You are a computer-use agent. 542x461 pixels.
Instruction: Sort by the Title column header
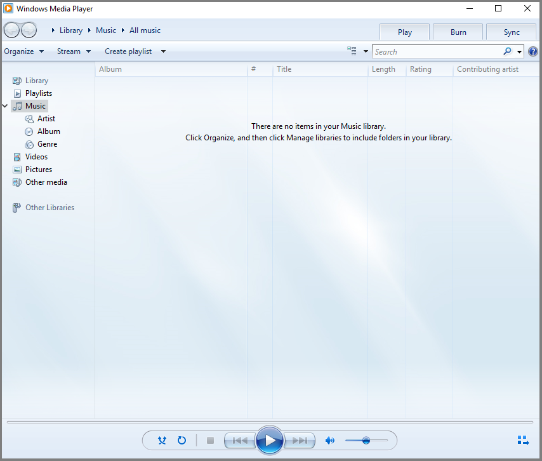(x=320, y=69)
